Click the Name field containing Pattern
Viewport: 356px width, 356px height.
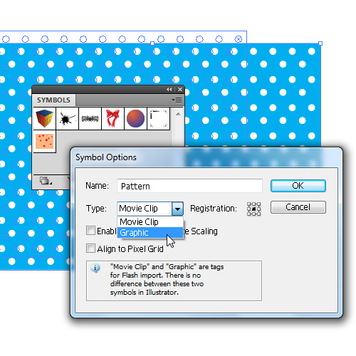(189, 186)
